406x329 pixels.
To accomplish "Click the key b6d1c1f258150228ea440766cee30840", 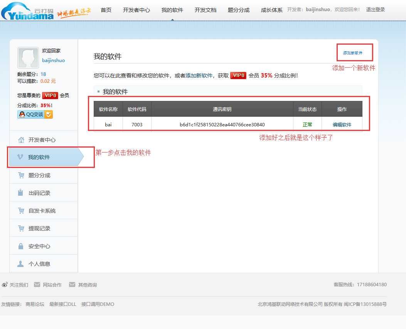I will tap(222, 125).
